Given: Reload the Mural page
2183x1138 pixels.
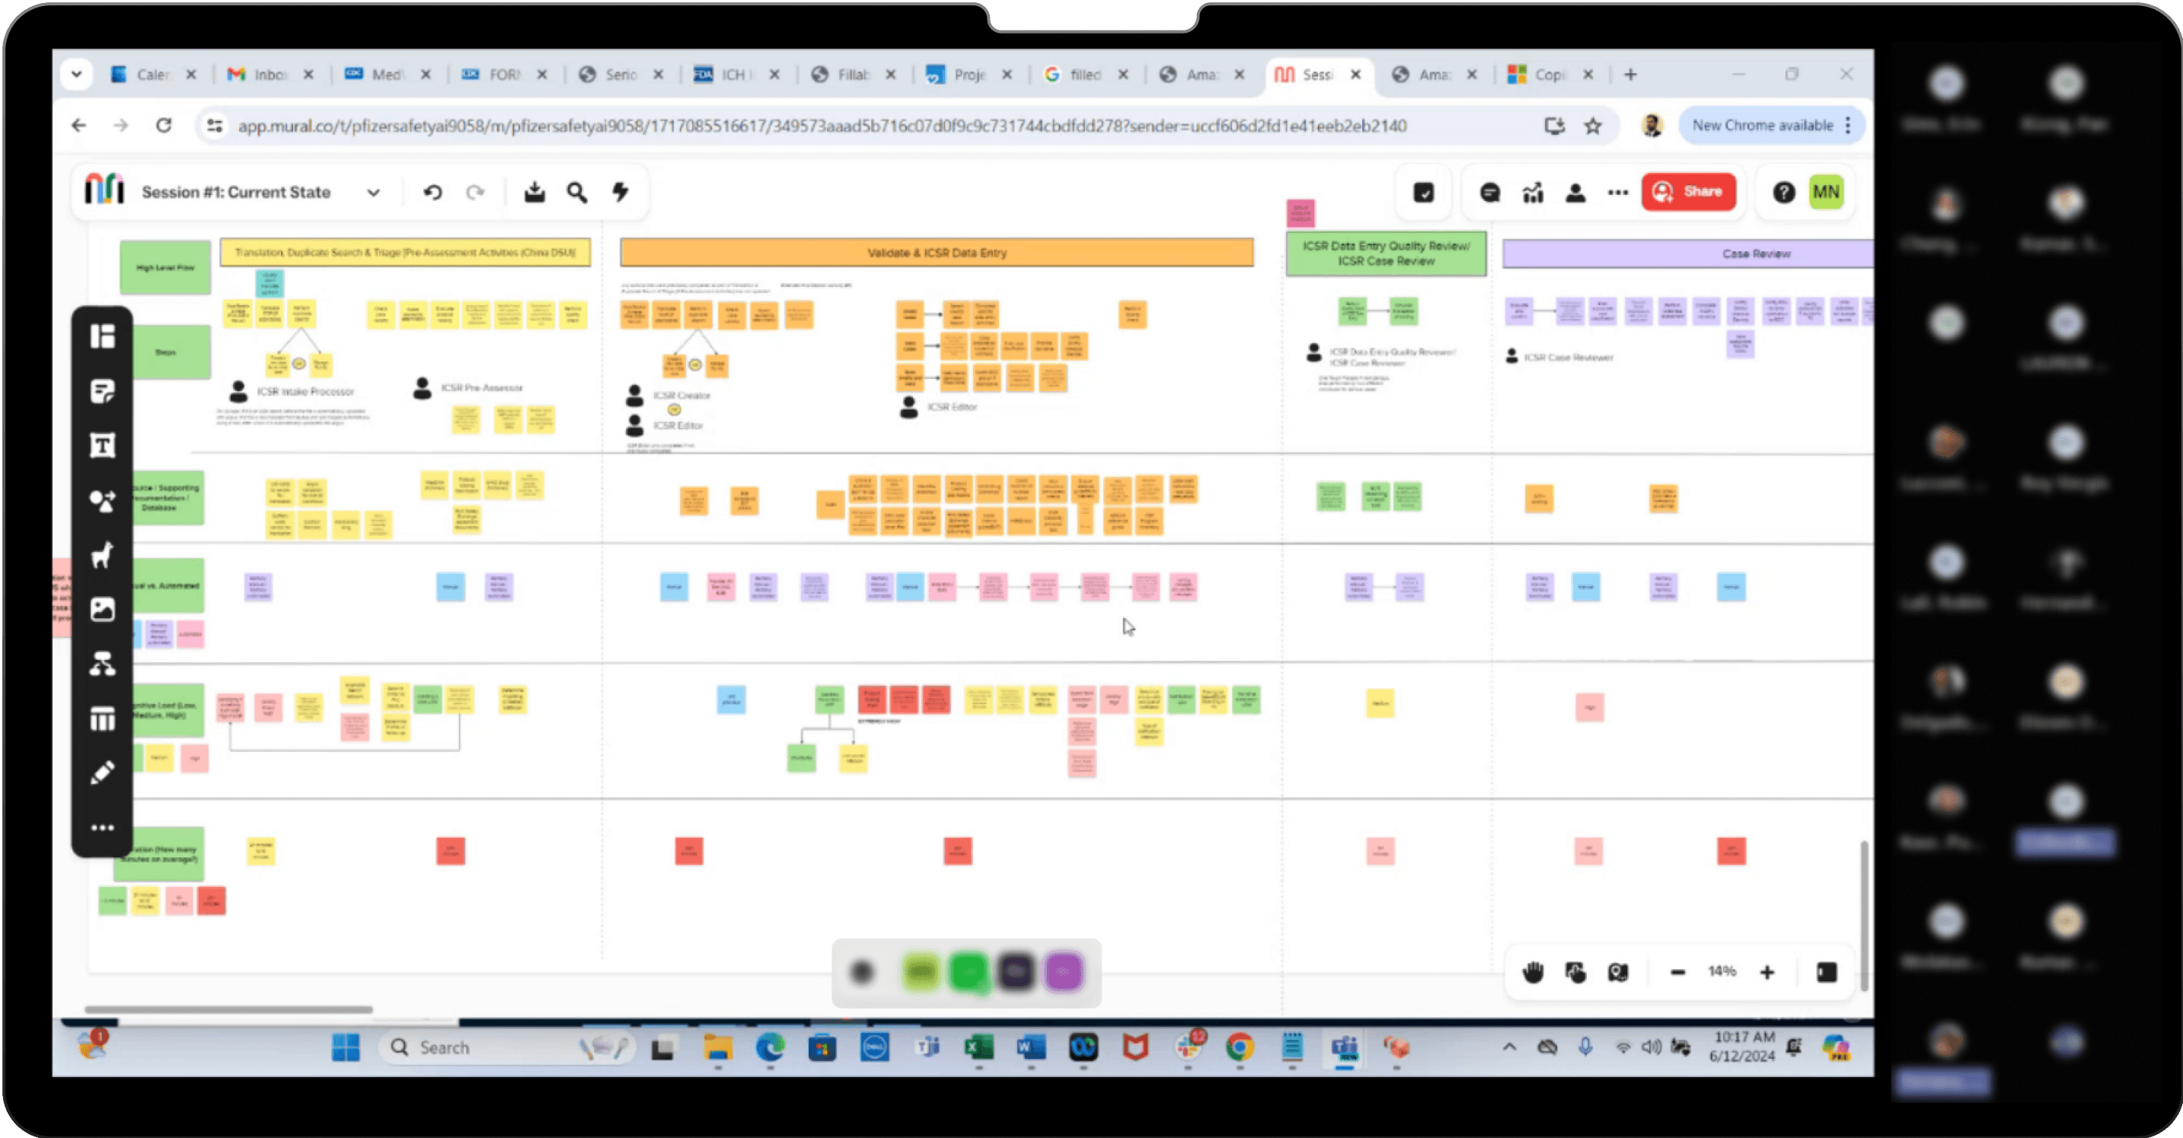Looking at the screenshot, I should point(164,126).
